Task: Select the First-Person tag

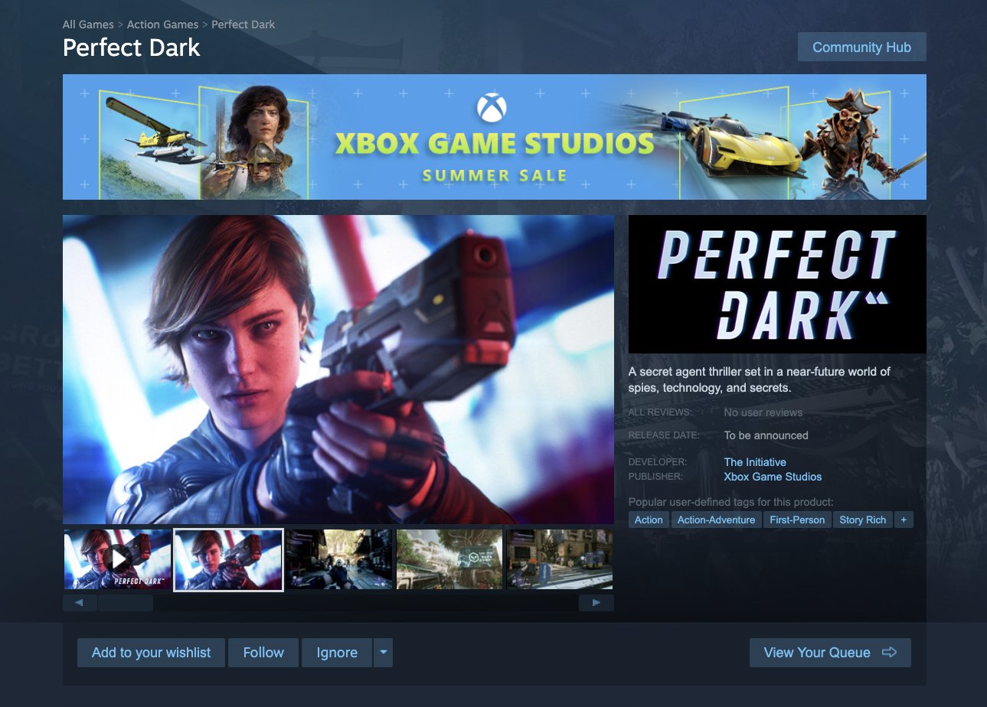Action: 797,520
